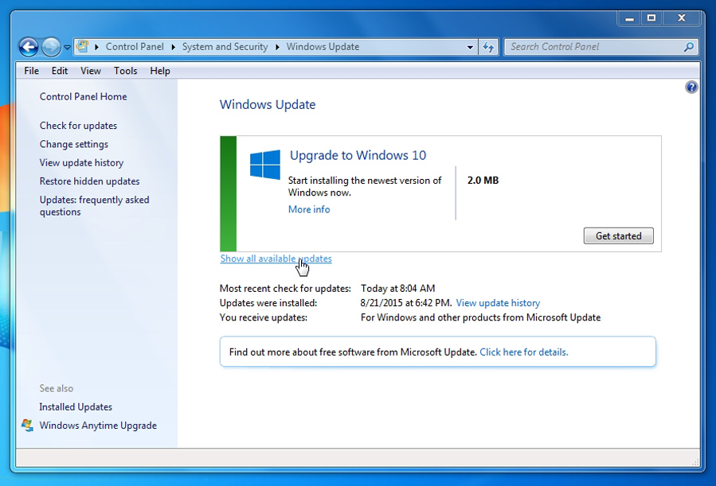Screen dimensions: 716x486
Task: Open View update history in the sidebar
Action: point(81,163)
